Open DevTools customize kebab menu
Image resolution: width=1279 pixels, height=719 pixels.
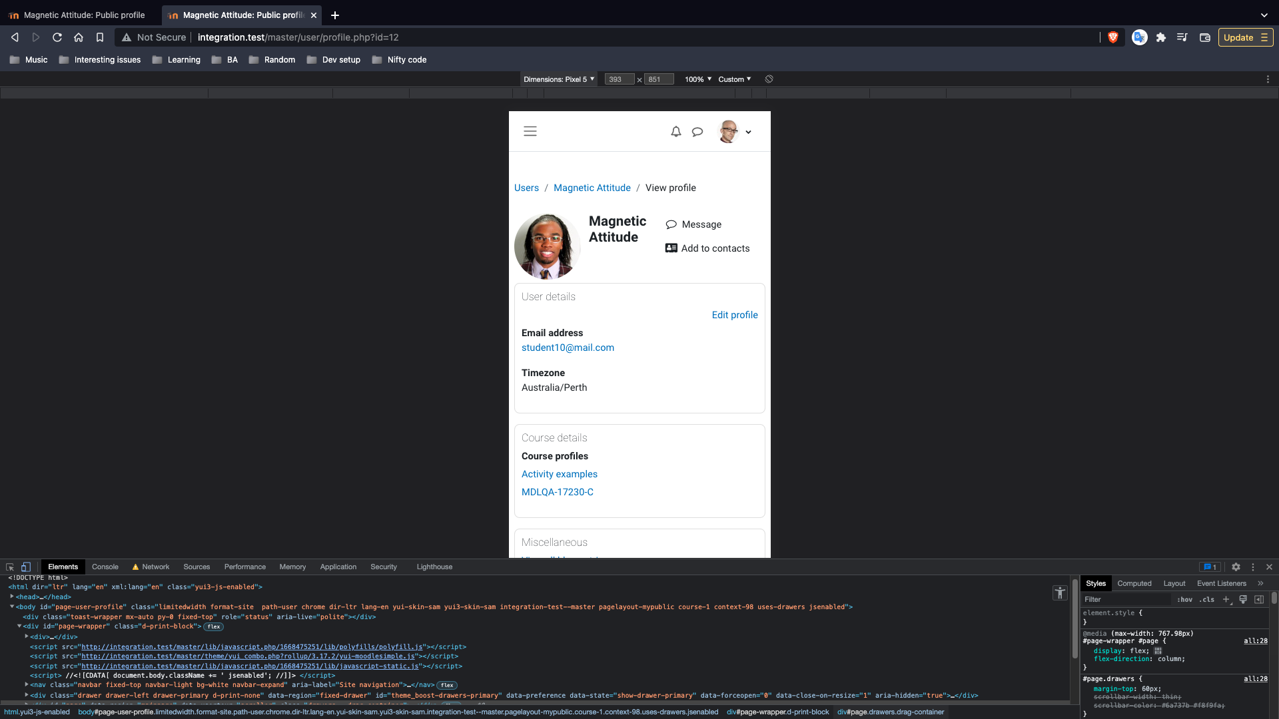(1253, 567)
